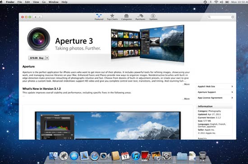
Task: Open Finder from the Dock
Action: click(x=54, y=156)
